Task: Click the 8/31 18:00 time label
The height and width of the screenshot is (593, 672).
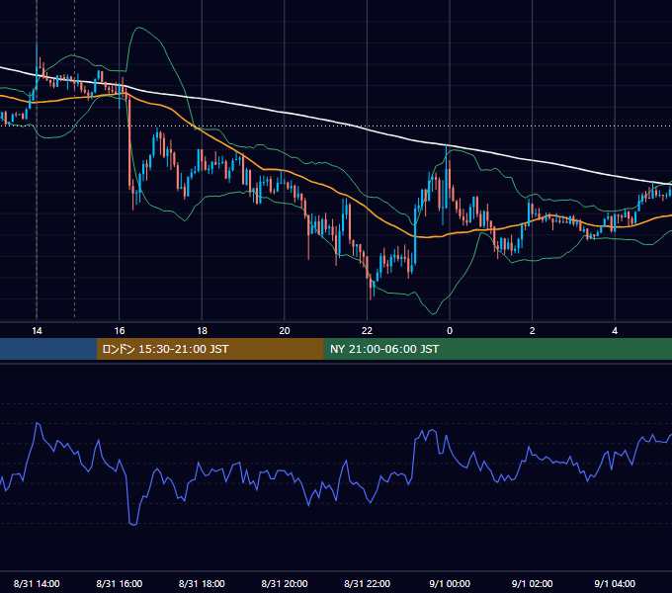Action: (202, 583)
